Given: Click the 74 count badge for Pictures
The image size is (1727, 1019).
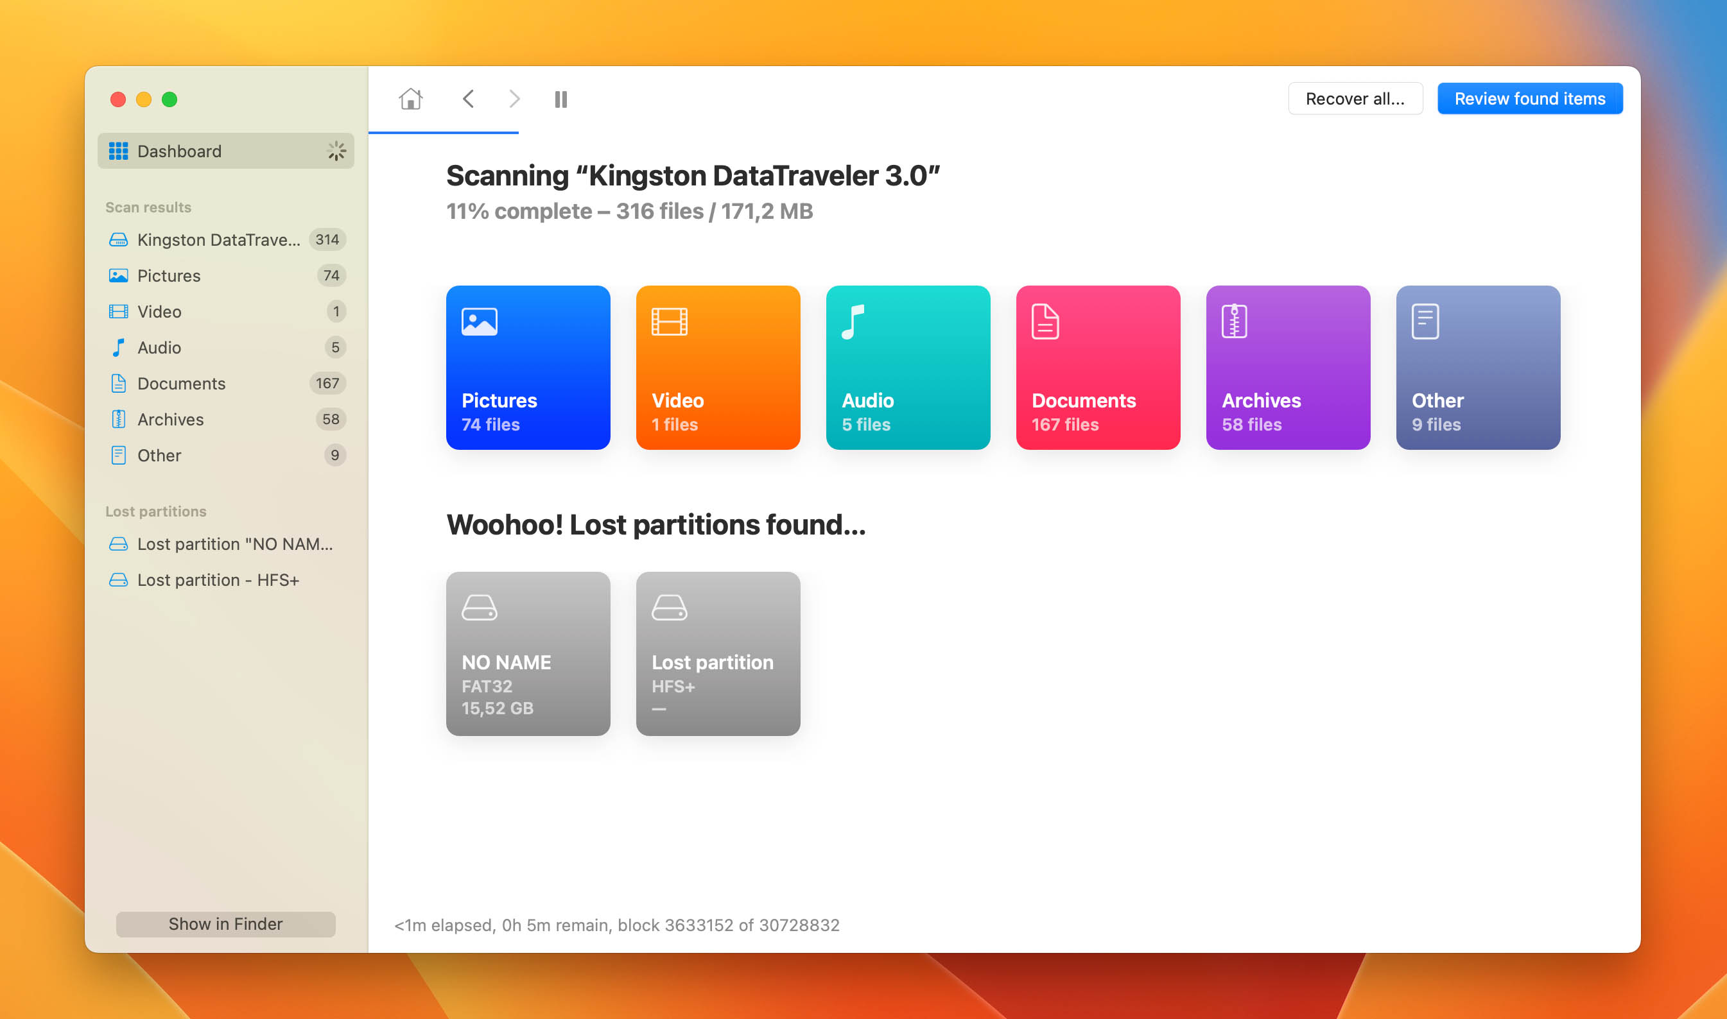Looking at the screenshot, I should click(x=331, y=275).
